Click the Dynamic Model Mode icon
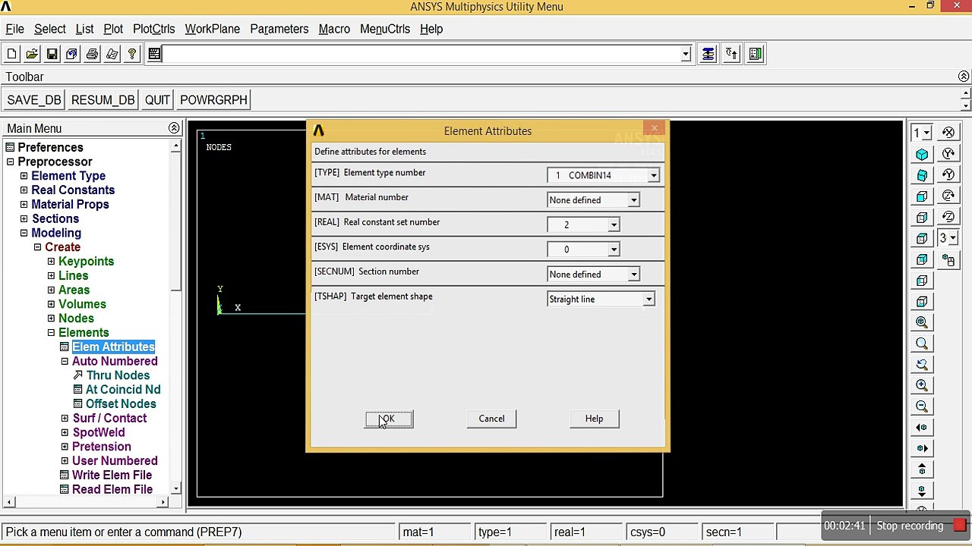Viewport: 972px width, 546px height. (x=948, y=260)
